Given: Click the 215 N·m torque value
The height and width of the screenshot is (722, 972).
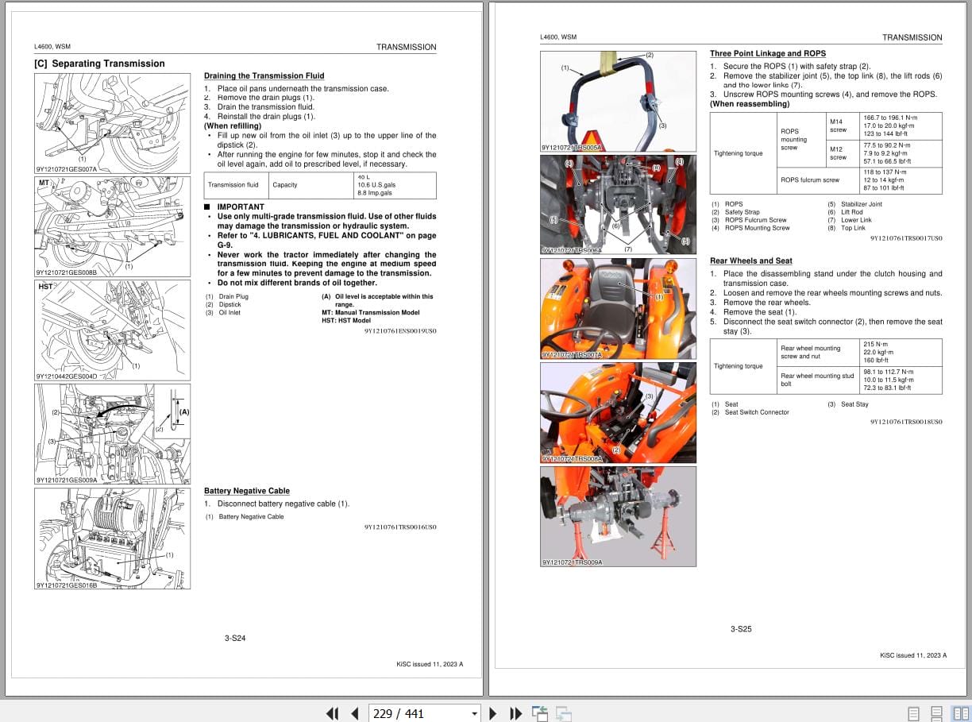Looking at the screenshot, I should point(875,344).
